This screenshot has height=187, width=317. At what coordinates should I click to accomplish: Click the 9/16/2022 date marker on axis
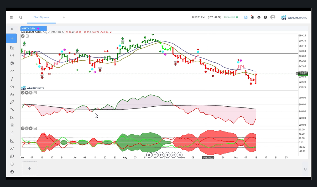208,158
